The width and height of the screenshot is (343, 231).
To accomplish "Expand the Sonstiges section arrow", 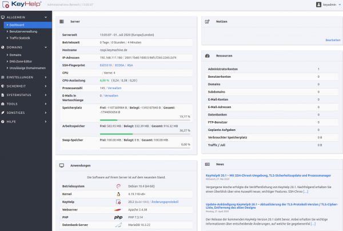I will point(46,113).
